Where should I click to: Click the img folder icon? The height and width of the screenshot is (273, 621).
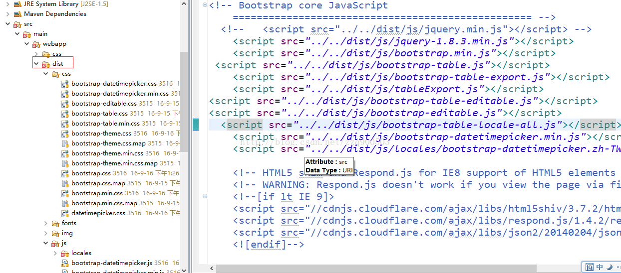coord(55,233)
